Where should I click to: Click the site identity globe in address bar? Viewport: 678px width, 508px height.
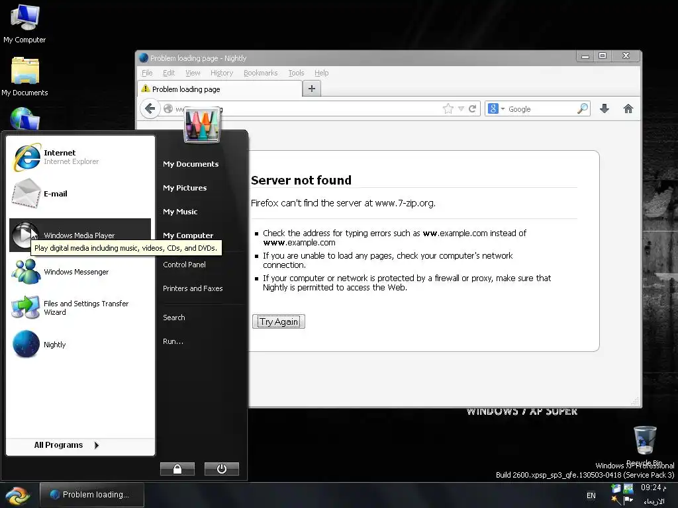168,109
